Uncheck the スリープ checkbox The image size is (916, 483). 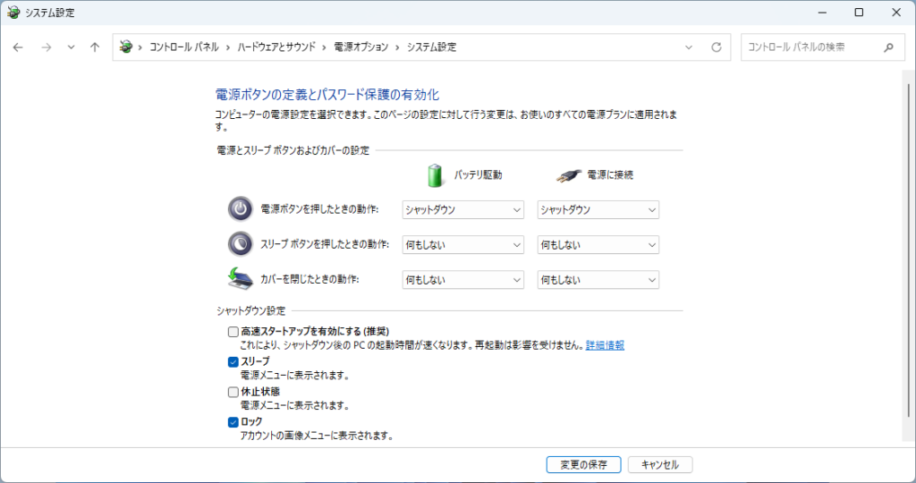[x=233, y=362]
